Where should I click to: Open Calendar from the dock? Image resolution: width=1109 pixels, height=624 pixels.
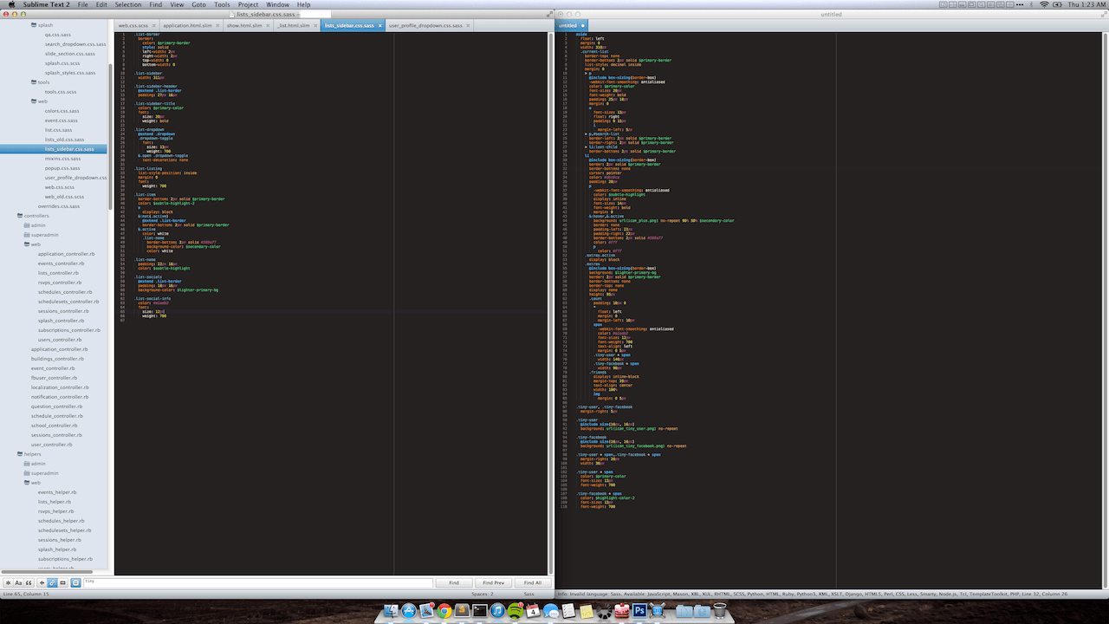click(533, 611)
